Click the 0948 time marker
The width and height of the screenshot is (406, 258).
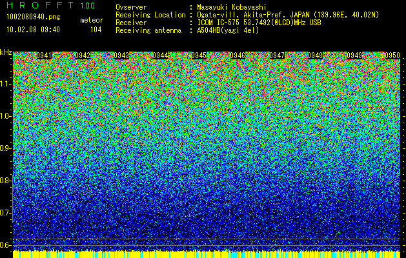[316, 55]
